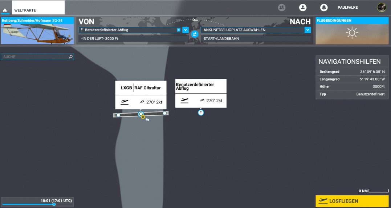Select the right runway end marker
The height and width of the screenshot is (208, 391).
pos(164,113)
